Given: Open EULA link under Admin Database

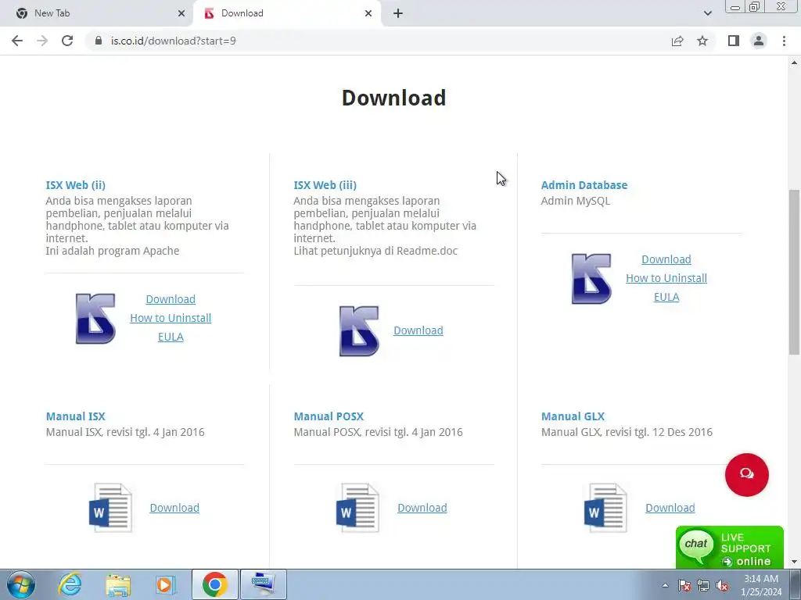Looking at the screenshot, I should [x=666, y=297].
